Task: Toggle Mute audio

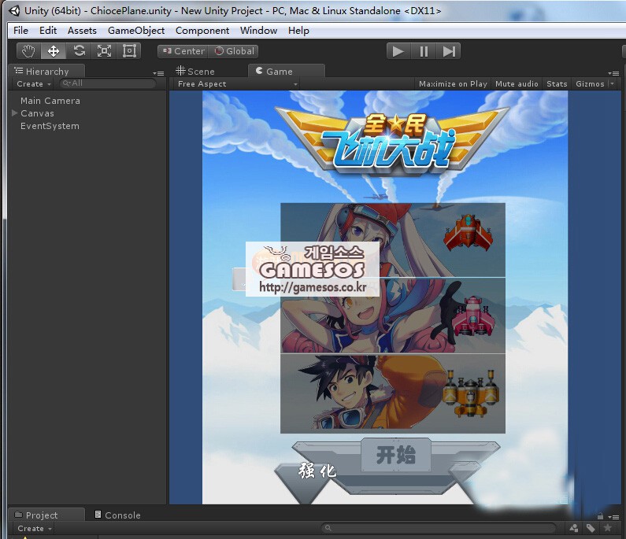Action: click(517, 83)
